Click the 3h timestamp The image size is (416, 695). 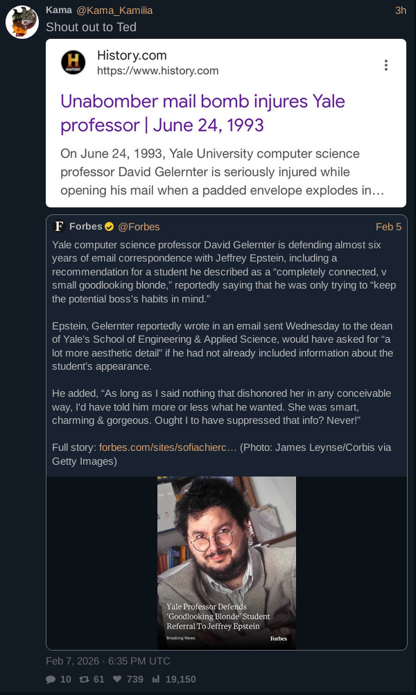point(400,10)
